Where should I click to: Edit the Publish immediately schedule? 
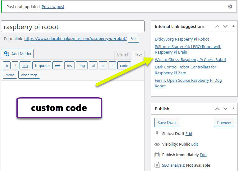[203, 155]
